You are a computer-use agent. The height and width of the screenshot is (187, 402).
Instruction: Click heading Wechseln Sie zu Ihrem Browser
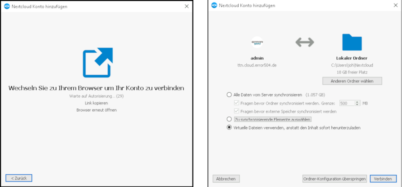click(96, 88)
